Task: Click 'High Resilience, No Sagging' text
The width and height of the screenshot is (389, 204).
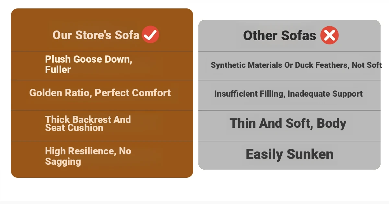Action: point(88,156)
